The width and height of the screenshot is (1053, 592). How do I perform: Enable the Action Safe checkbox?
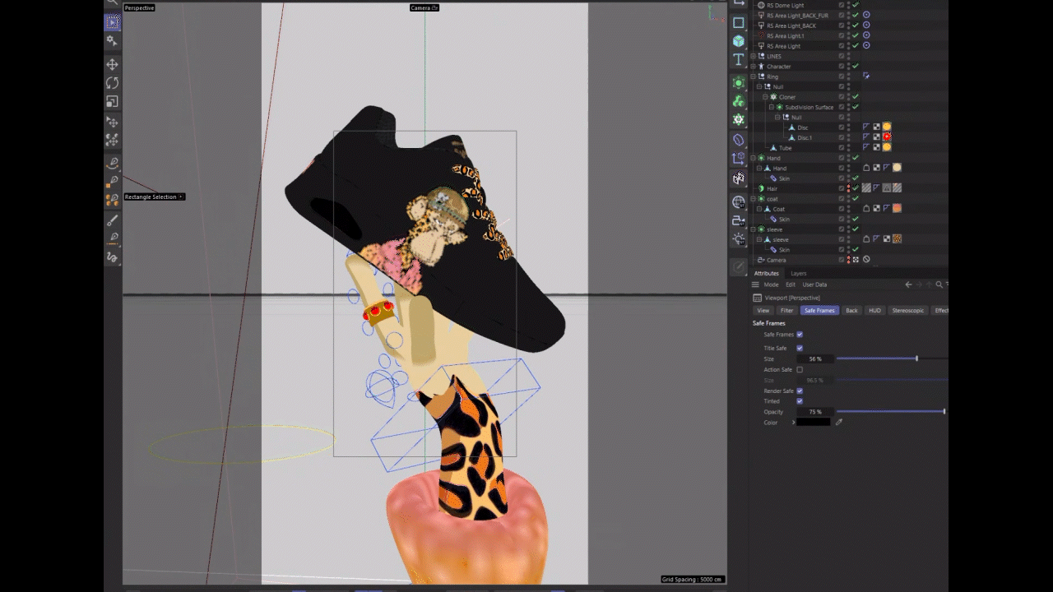[x=800, y=370]
